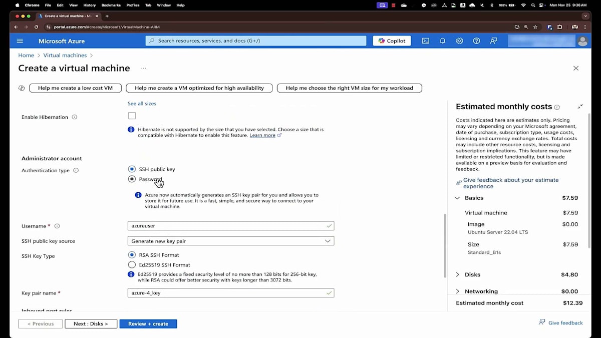Select the Create a virtual machine tab
The height and width of the screenshot is (338, 601).
[x=68, y=16]
